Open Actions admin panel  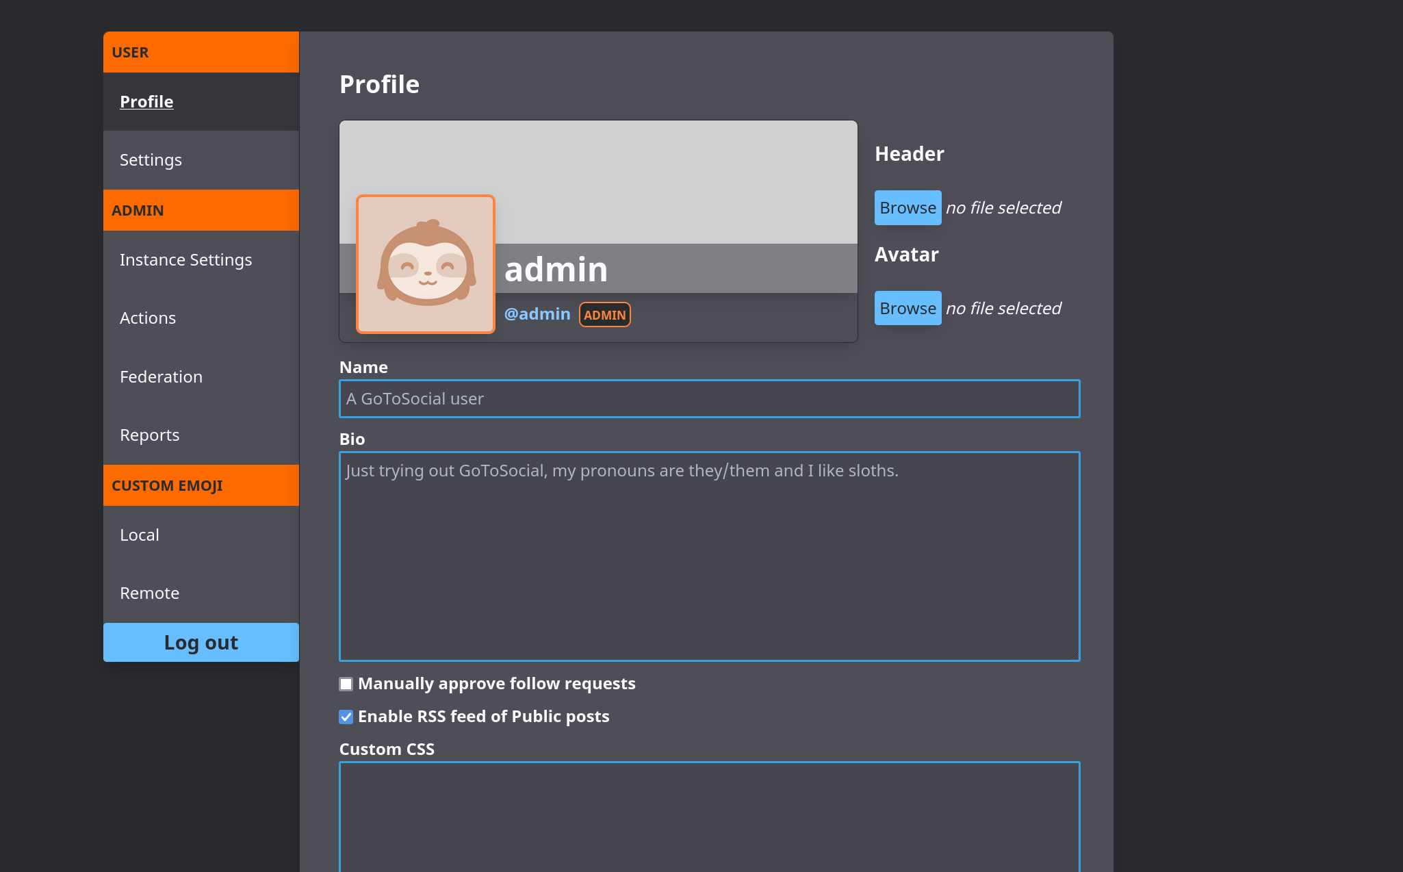coord(148,318)
